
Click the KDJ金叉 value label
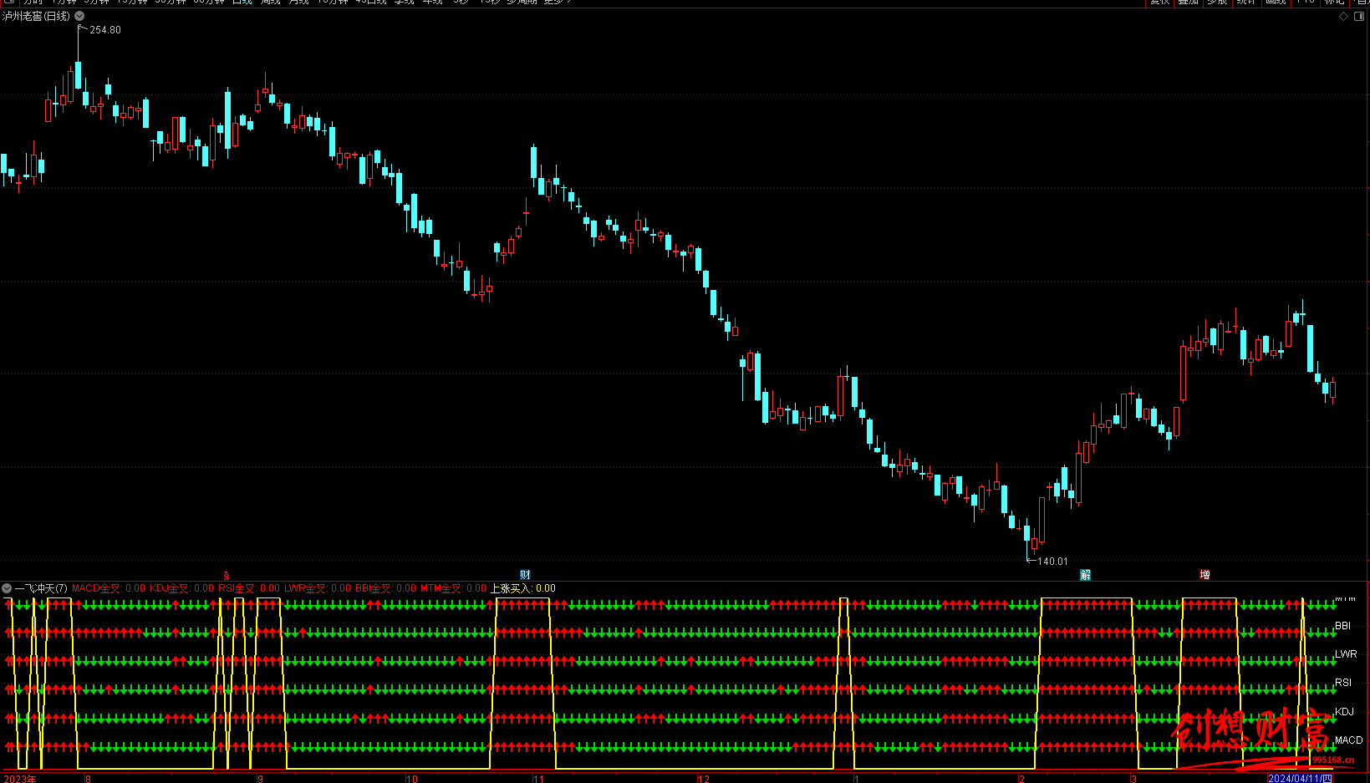point(182,588)
